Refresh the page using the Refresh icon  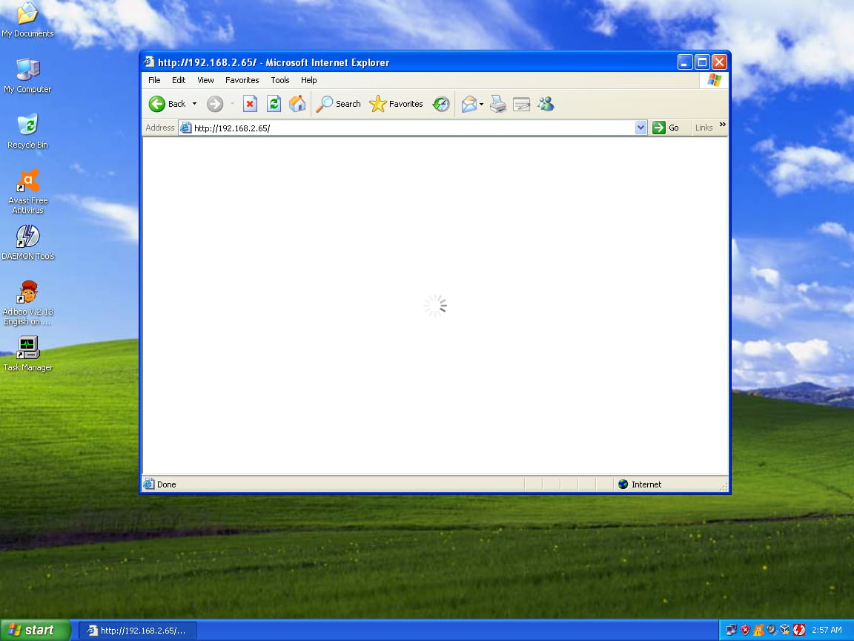(274, 104)
